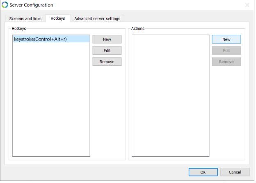Confirm changes with the OK button
The image size is (256, 183).
tap(203, 172)
